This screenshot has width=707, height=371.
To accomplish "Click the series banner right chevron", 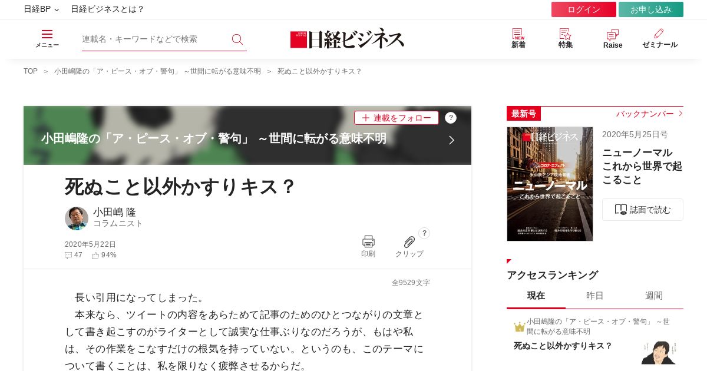I will [x=451, y=140].
